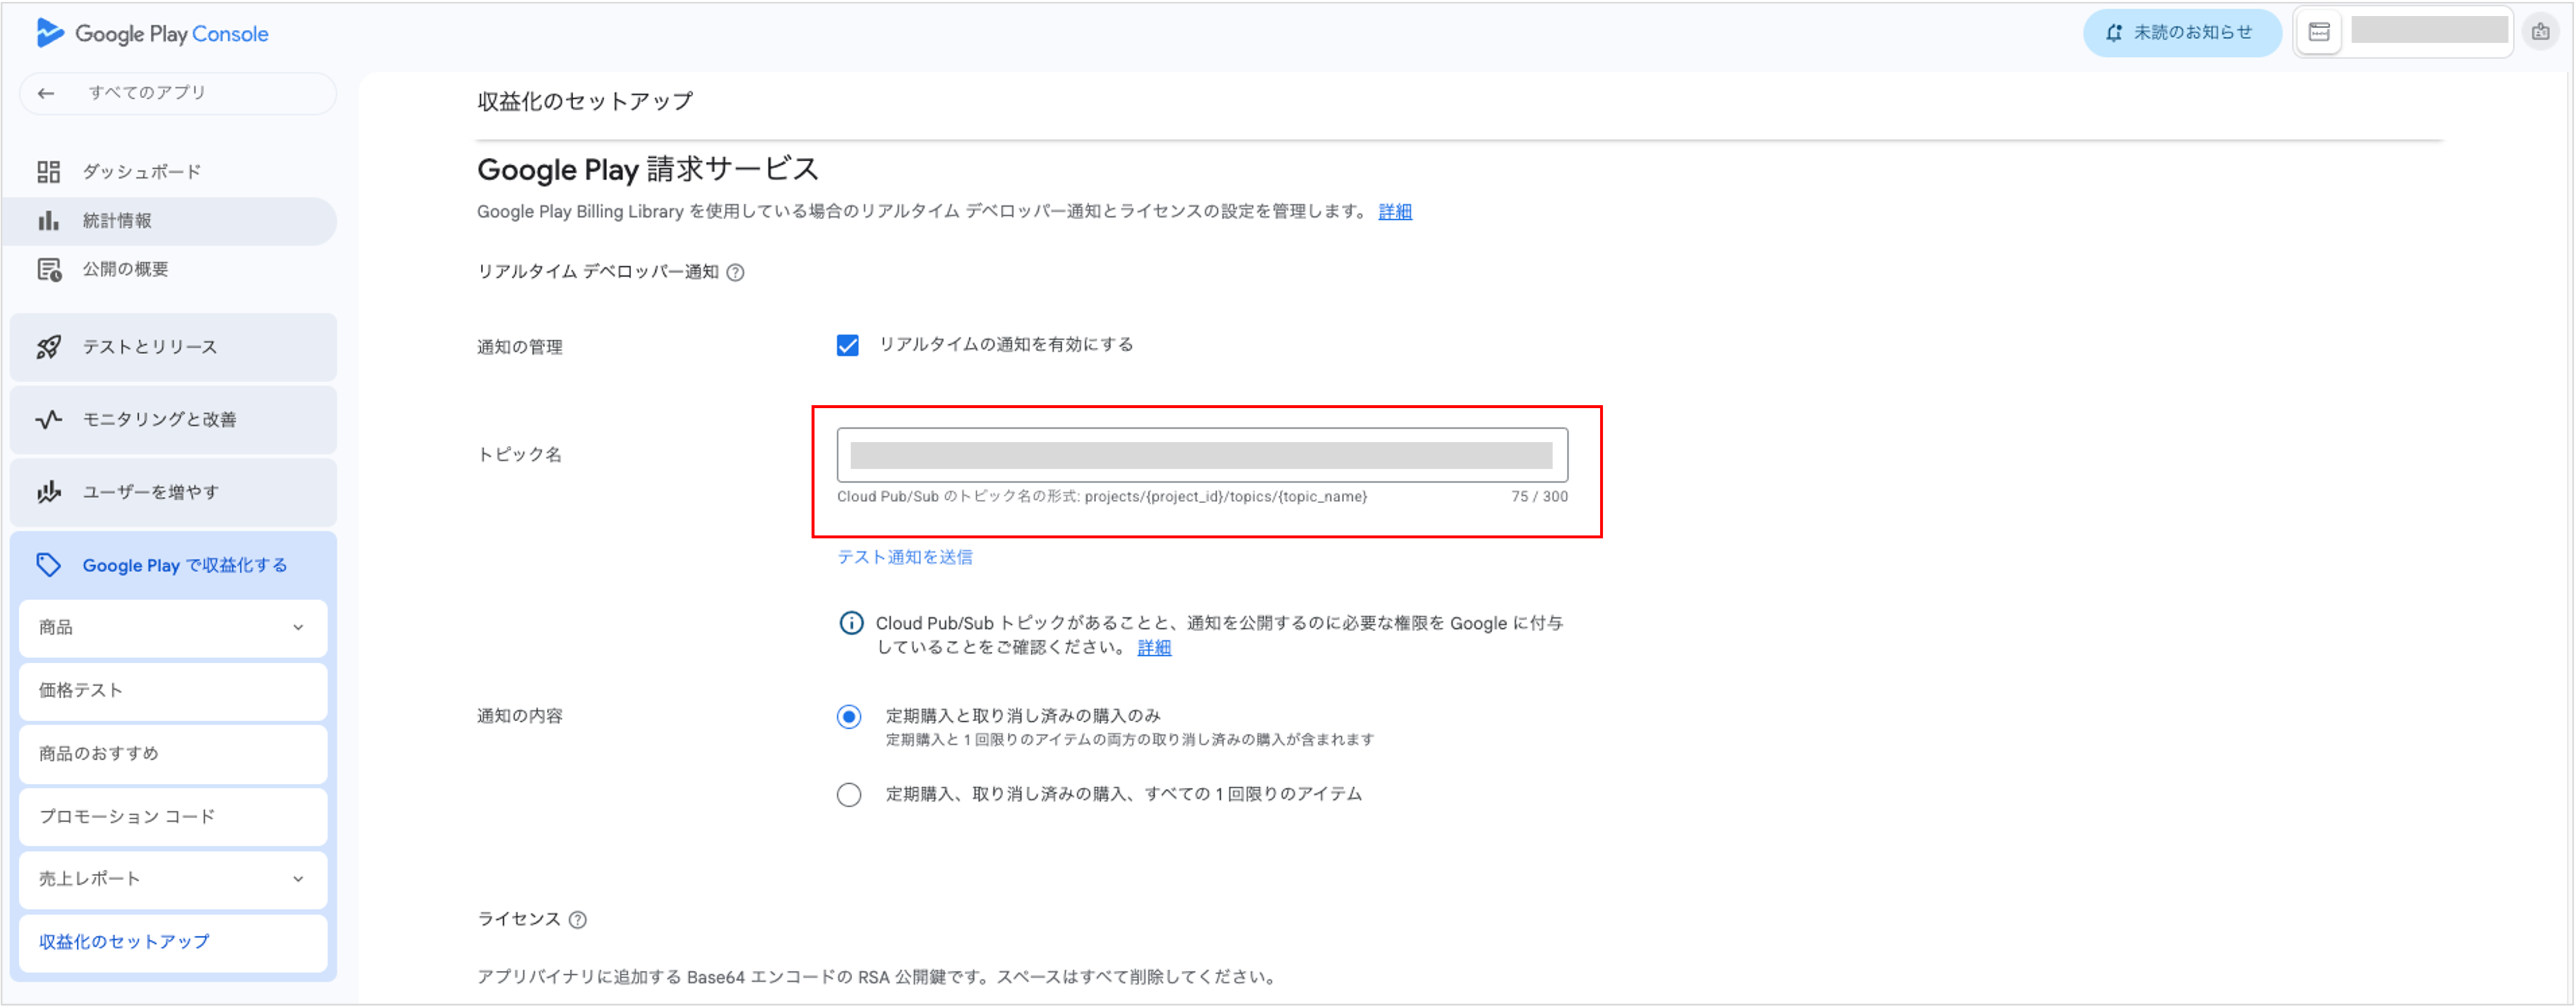Click the 75 / 300 character counter
The width and height of the screenshot is (2576, 1007).
[1539, 497]
